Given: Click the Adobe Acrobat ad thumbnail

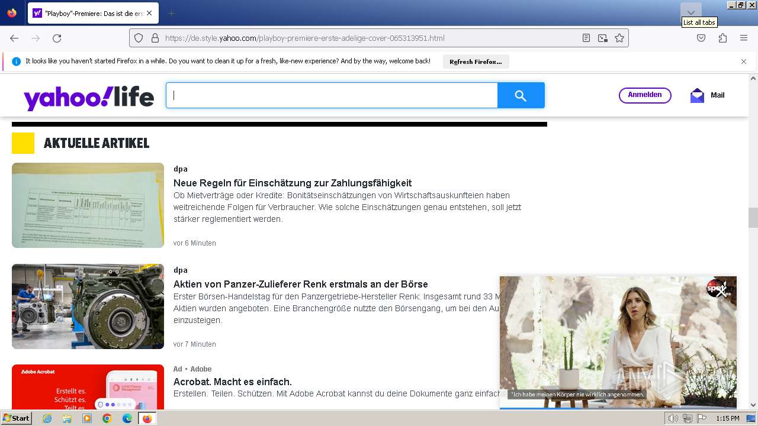Looking at the screenshot, I should [88, 387].
